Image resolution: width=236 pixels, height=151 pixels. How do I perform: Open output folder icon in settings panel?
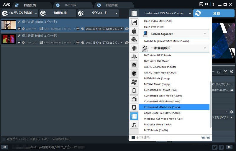coord(232,90)
